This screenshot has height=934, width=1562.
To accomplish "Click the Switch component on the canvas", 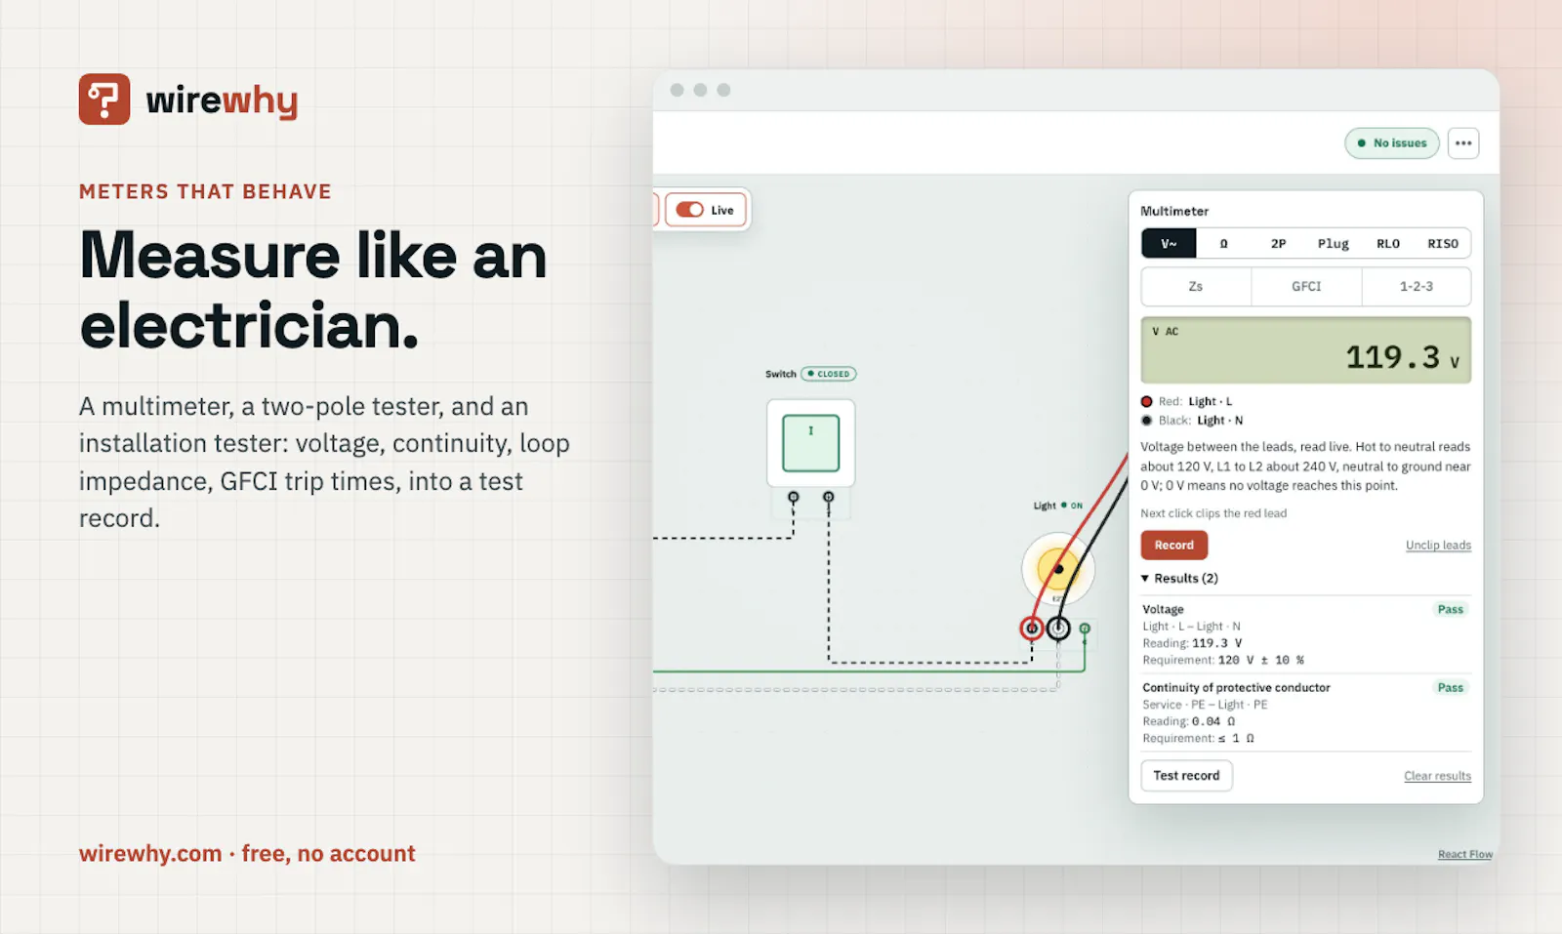I will (x=810, y=443).
